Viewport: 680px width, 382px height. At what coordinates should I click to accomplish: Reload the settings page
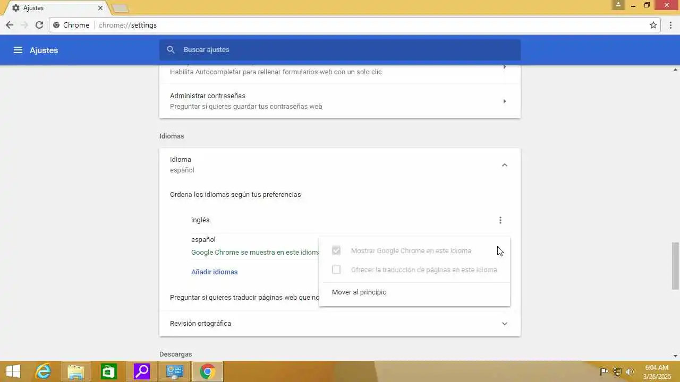tap(39, 25)
